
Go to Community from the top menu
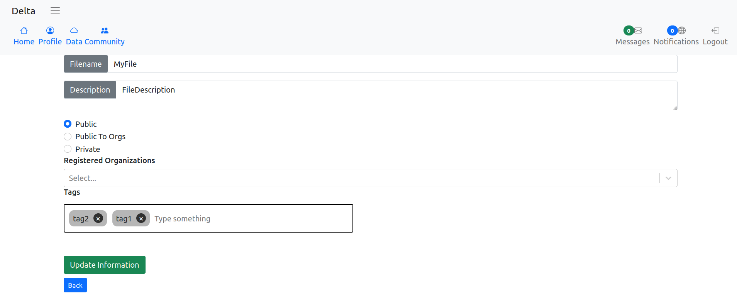click(x=104, y=41)
